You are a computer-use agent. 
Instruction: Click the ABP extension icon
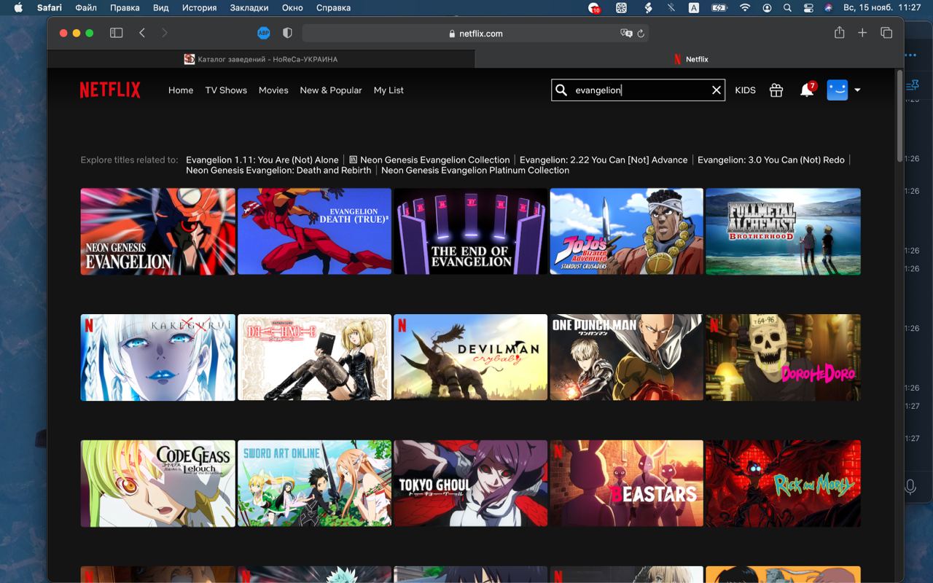point(264,33)
